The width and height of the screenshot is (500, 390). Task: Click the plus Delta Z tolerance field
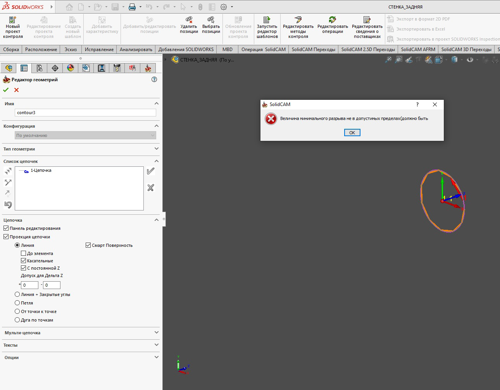pos(29,285)
